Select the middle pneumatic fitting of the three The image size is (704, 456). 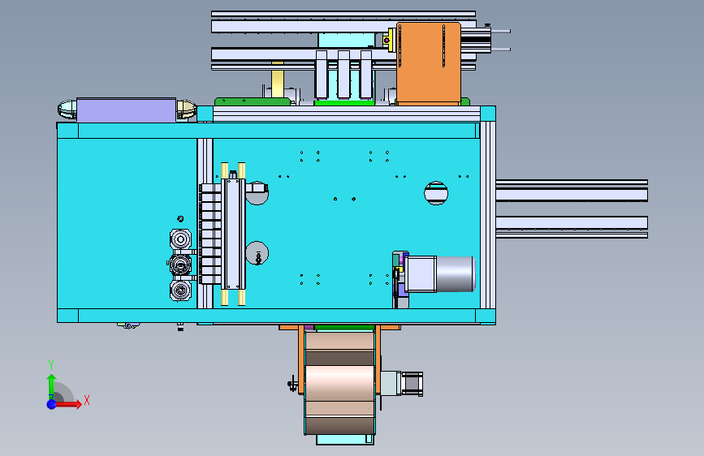tap(180, 265)
